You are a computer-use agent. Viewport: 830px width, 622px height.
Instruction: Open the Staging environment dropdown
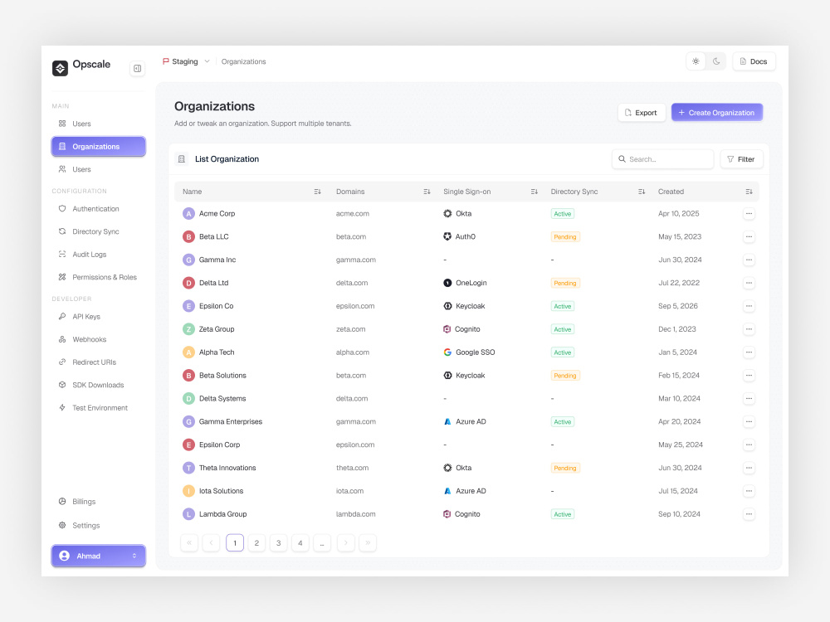pos(186,61)
